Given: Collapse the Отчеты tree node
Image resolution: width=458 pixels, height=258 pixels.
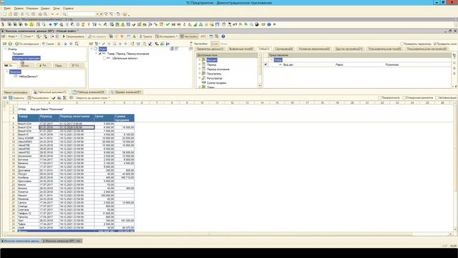Looking at the screenshot, I should point(6,49).
